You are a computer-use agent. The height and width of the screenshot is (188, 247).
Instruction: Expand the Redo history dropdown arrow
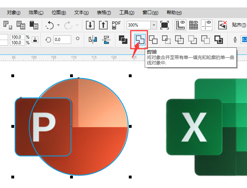tap(77, 25)
